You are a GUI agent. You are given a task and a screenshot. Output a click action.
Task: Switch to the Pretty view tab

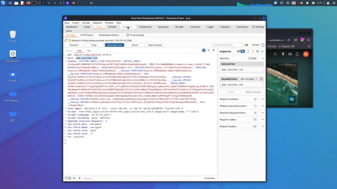pyautogui.click(x=69, y=51)
